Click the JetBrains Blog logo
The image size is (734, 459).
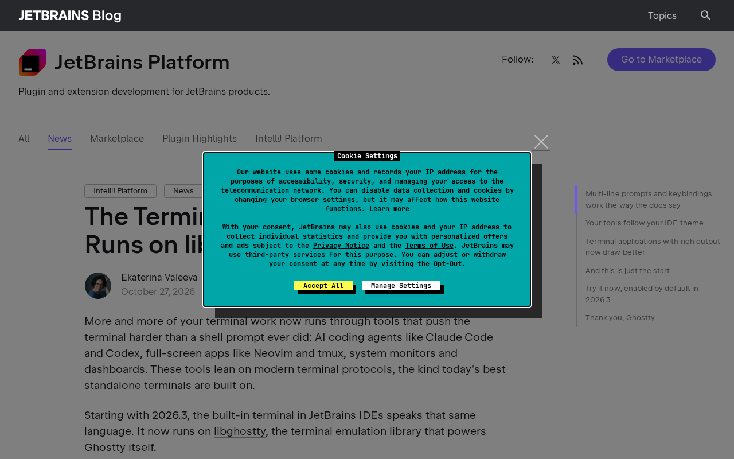pos(70,15)
